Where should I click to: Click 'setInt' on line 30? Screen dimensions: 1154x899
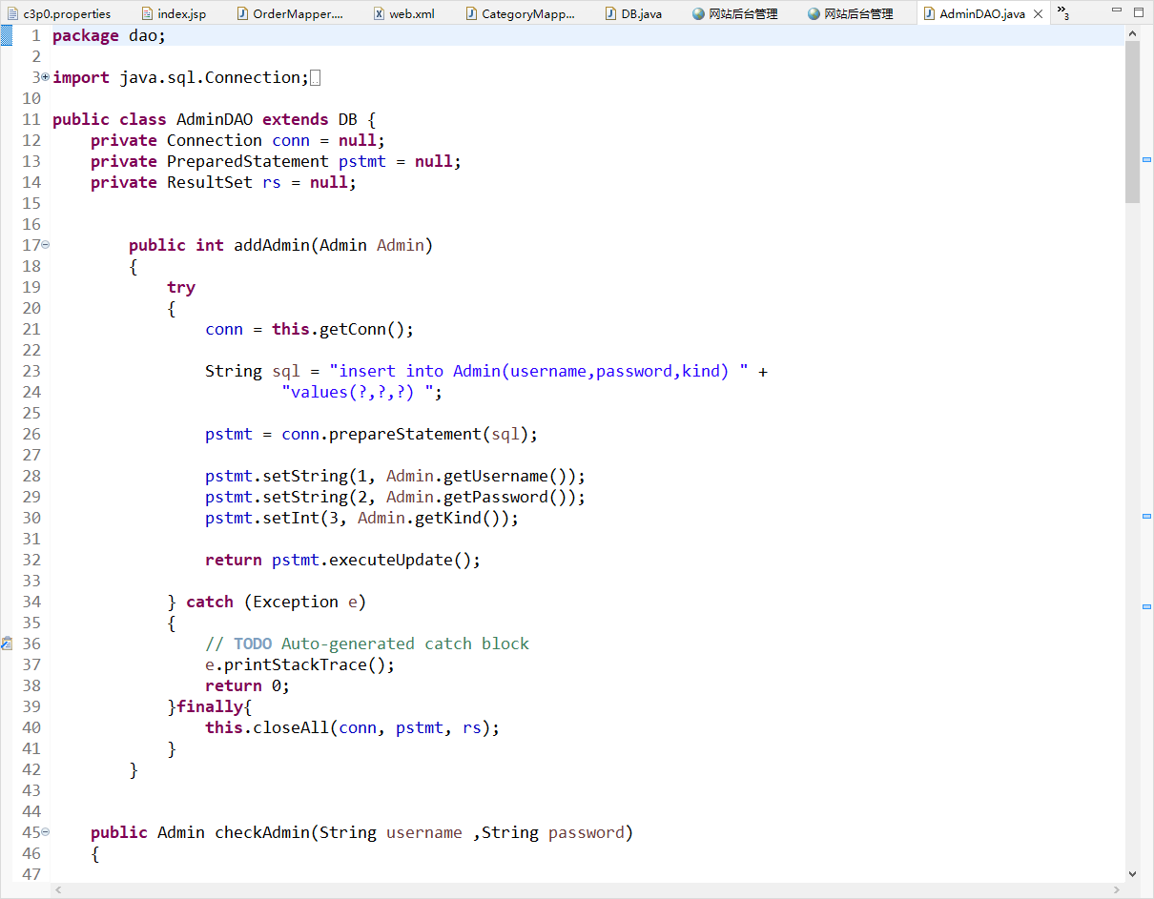pos(291,518)
